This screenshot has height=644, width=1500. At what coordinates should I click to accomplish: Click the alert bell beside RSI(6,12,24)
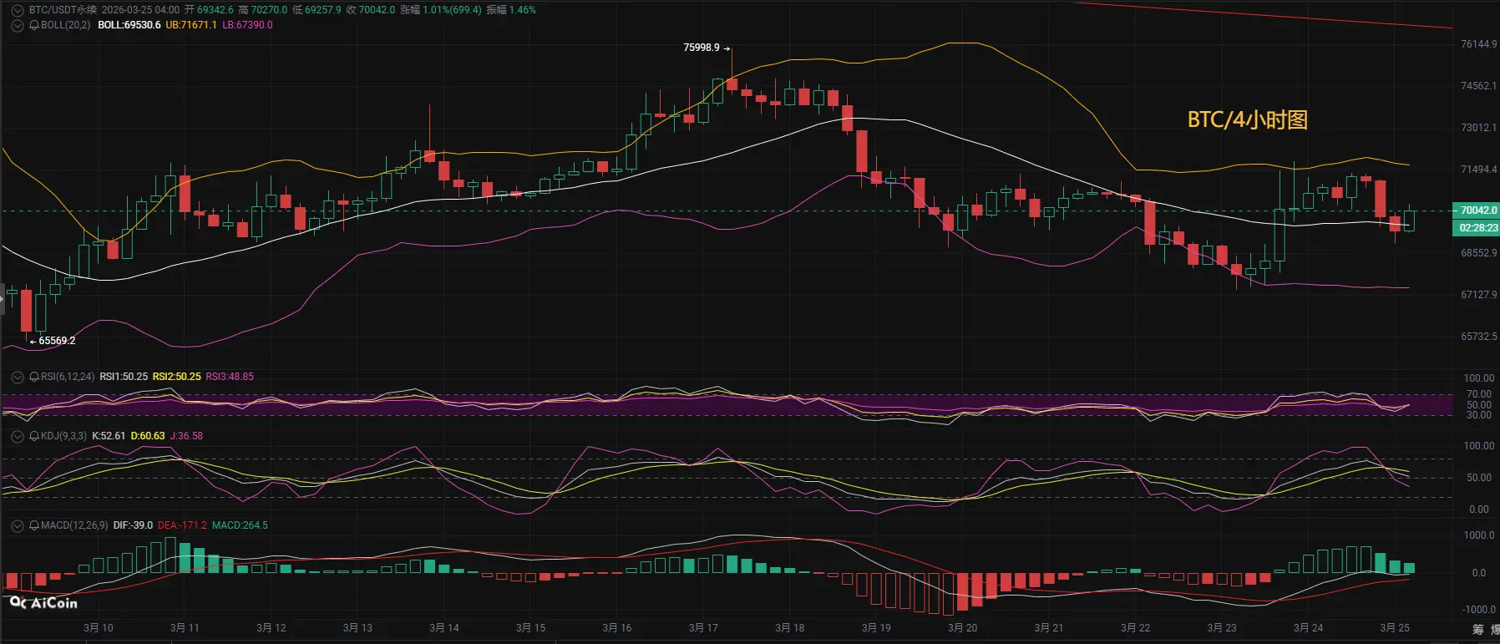point(34,377)
